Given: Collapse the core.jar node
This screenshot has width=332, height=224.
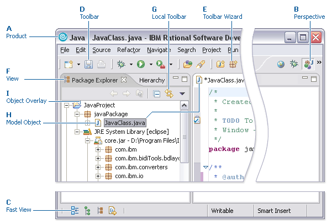Looking at the screenshot, I should click(x=87, y=140).
